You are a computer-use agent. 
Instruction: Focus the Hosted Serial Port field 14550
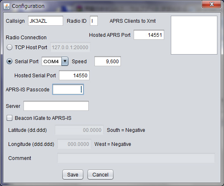coord(74,75)
